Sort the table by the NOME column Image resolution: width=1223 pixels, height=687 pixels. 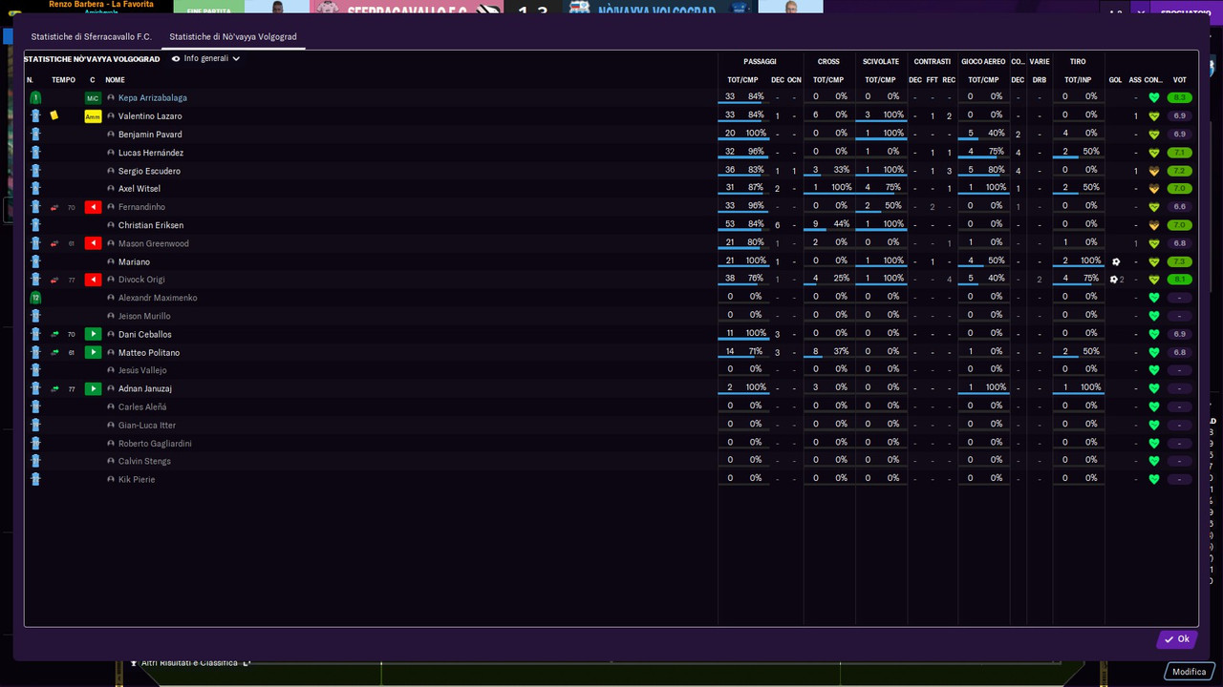tap(115, 80)
